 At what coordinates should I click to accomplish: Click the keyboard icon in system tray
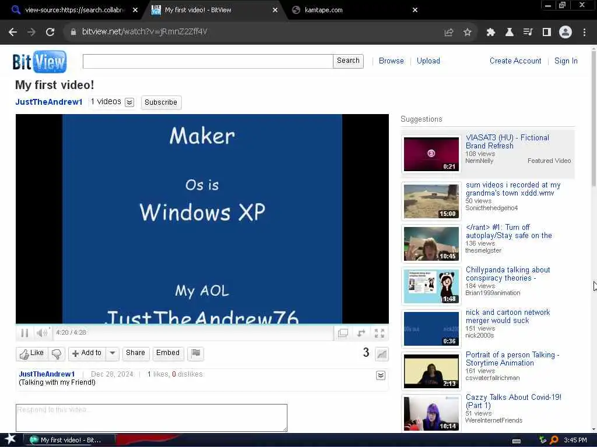tap(517, 441)
